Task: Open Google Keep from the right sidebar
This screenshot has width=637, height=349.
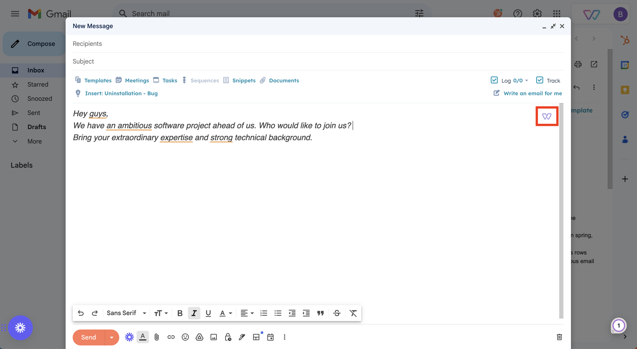Action: [625, 90]
